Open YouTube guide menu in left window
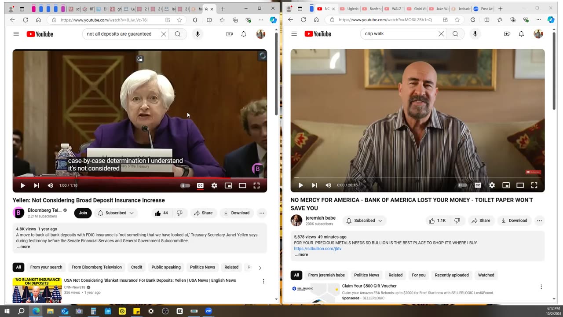This screenshot has width=563, height=317. point(16,34)
